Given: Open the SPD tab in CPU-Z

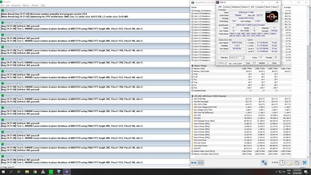Looking at the screenshot, I should coord(252,7).
